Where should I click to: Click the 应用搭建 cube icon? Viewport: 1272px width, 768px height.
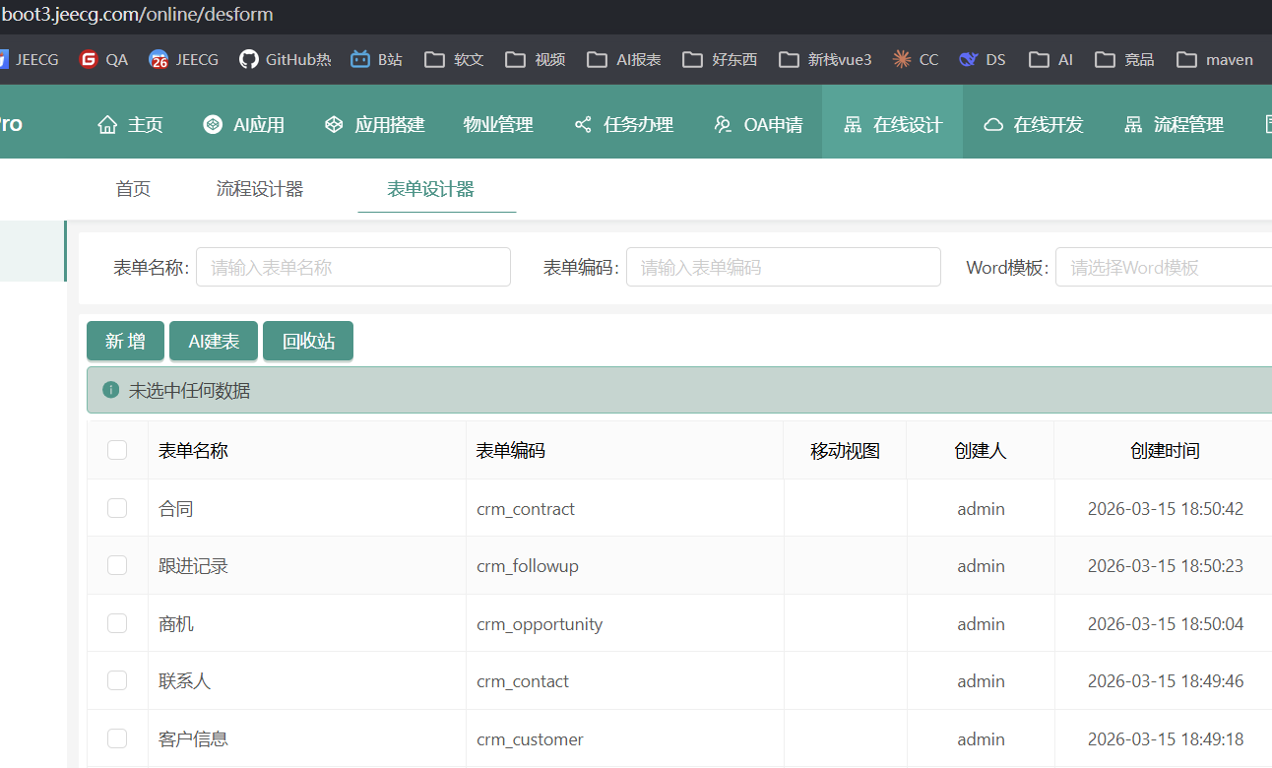(x=334, y=125)
